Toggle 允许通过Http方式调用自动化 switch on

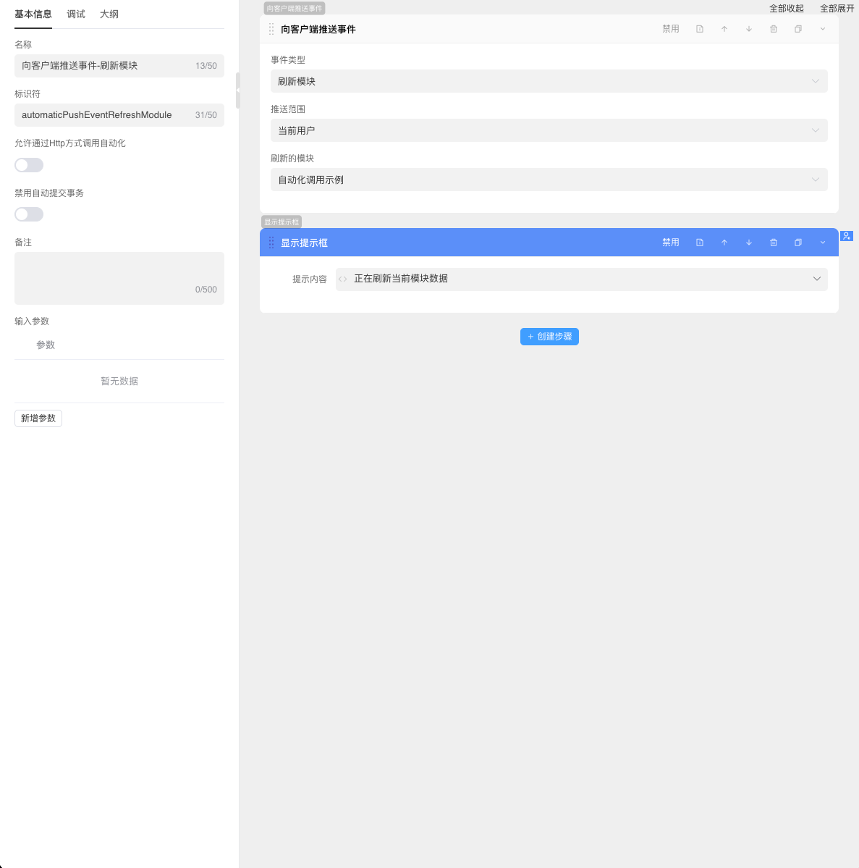point(29,165)
